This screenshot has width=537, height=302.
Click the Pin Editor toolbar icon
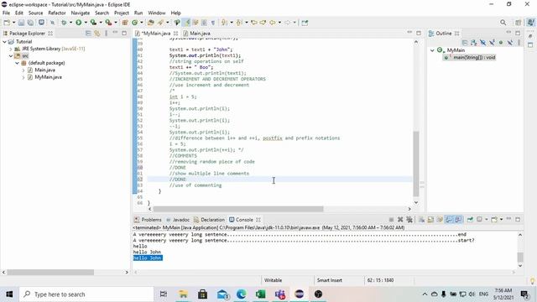305,23
